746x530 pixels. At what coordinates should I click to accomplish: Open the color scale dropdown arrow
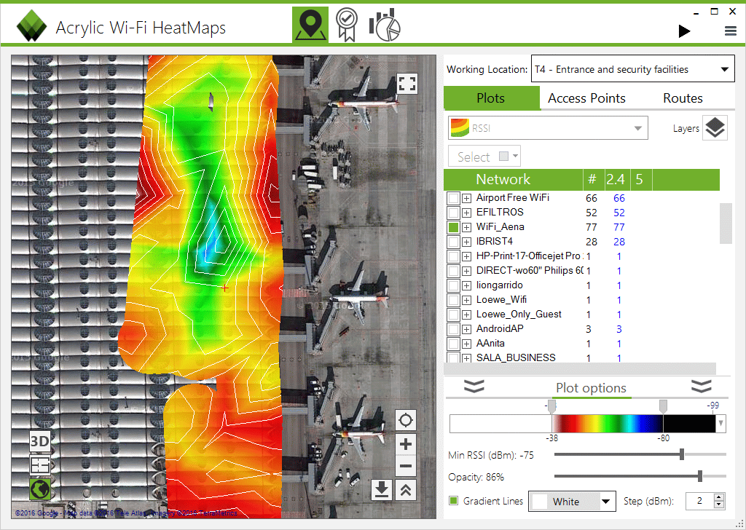[721, 423]
